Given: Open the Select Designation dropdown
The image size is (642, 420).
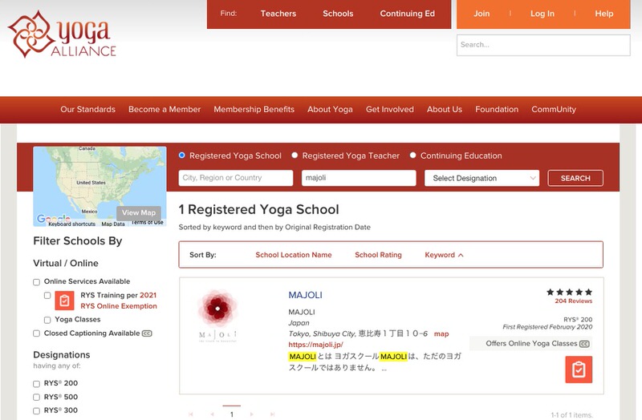Looking at the screenshot, I should tap(482, 178).
